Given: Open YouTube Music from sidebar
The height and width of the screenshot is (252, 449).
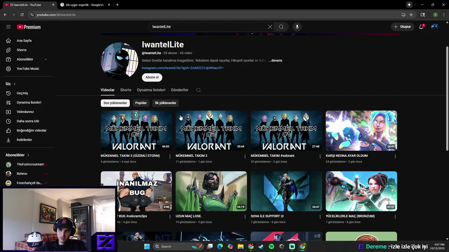Looking at the screenshot, I should click(x=28, y=69).
